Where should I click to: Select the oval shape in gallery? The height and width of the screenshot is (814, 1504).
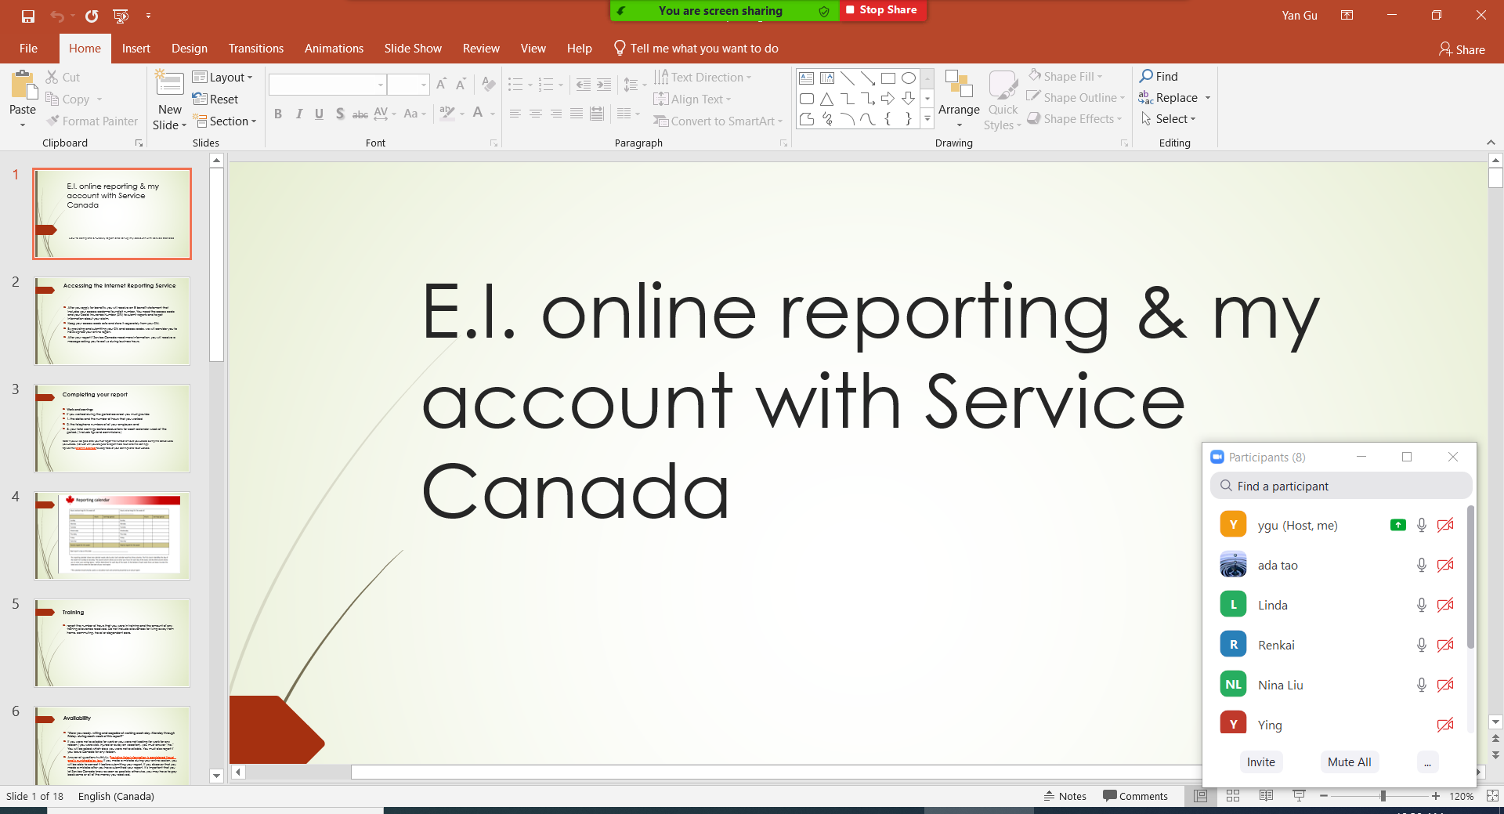click(909, 78)
